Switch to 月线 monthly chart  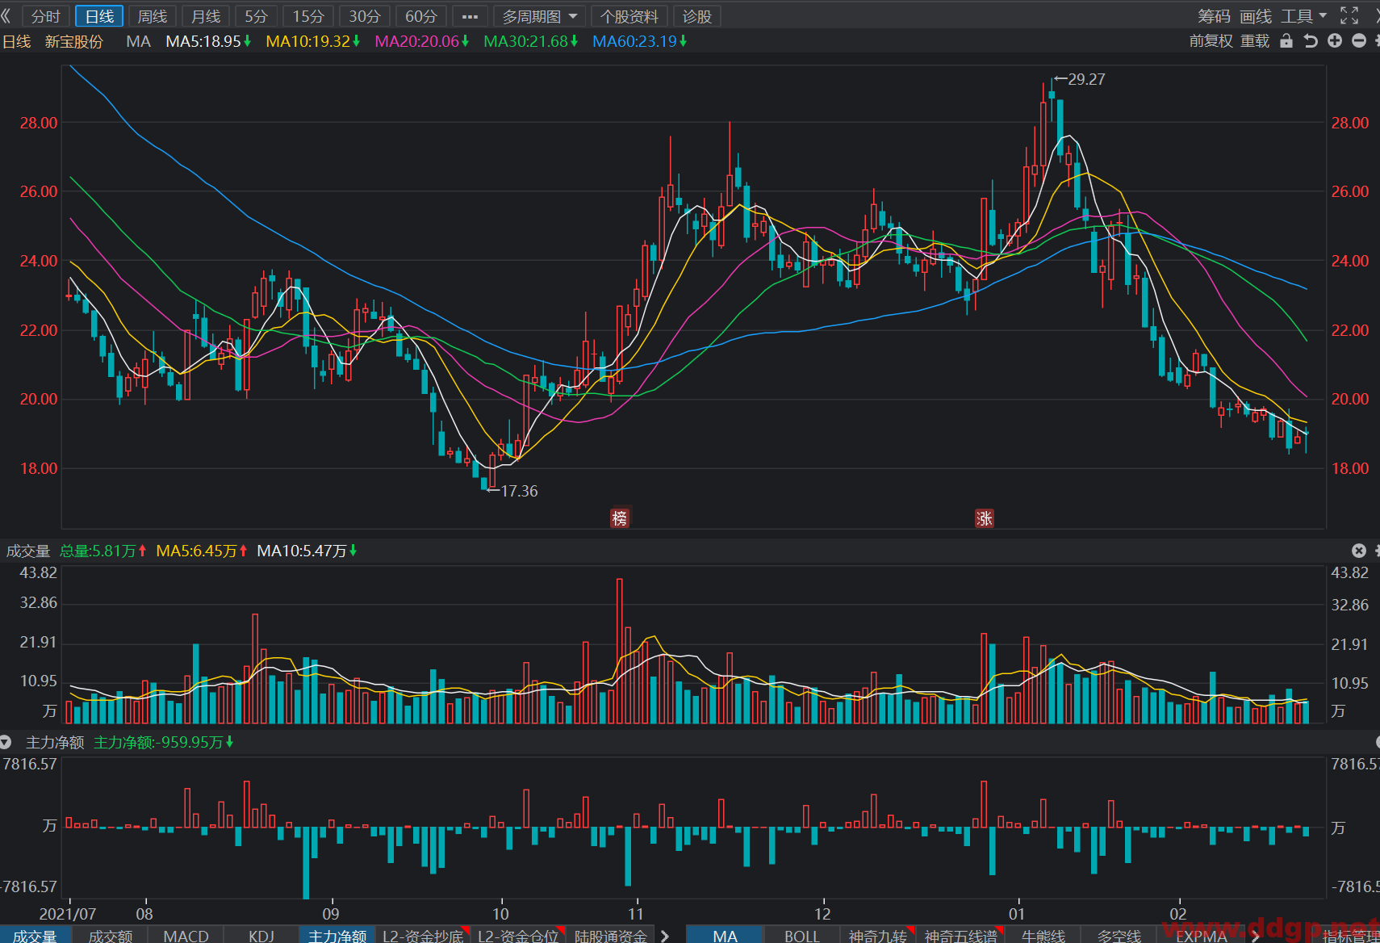click(206, 16)
